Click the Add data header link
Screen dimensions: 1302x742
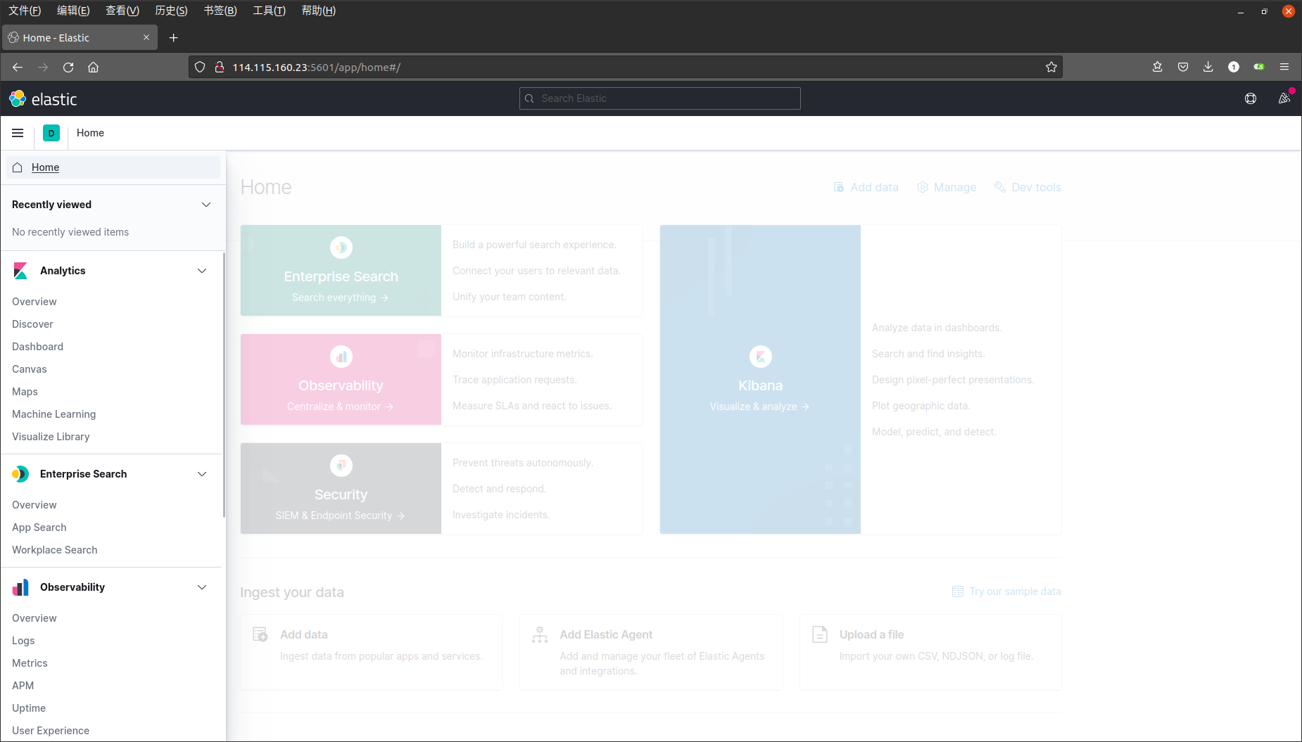pos(866,187)
